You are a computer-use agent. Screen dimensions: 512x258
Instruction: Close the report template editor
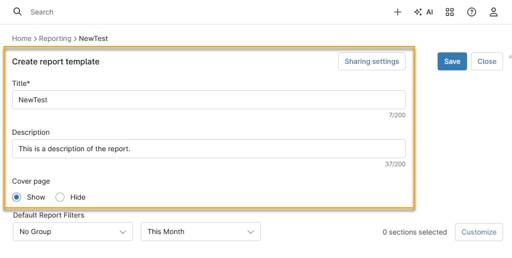(x=487, y=61)
